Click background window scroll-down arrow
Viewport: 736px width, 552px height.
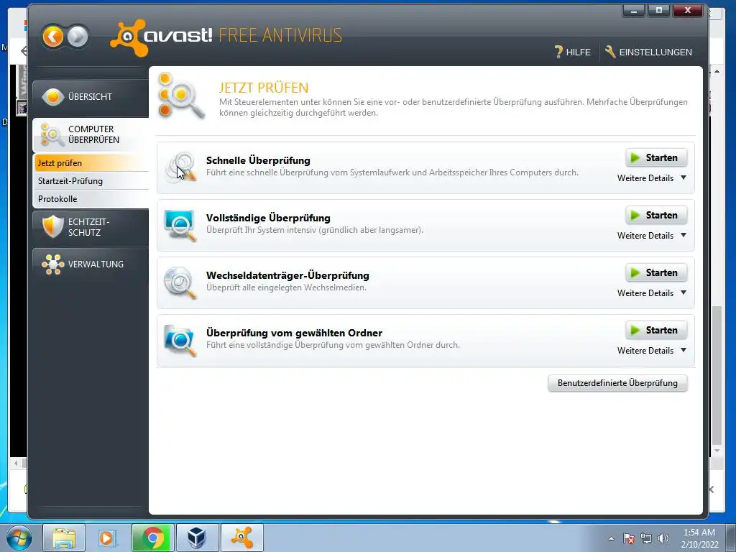pyautogui.click(x=717, y=451)
